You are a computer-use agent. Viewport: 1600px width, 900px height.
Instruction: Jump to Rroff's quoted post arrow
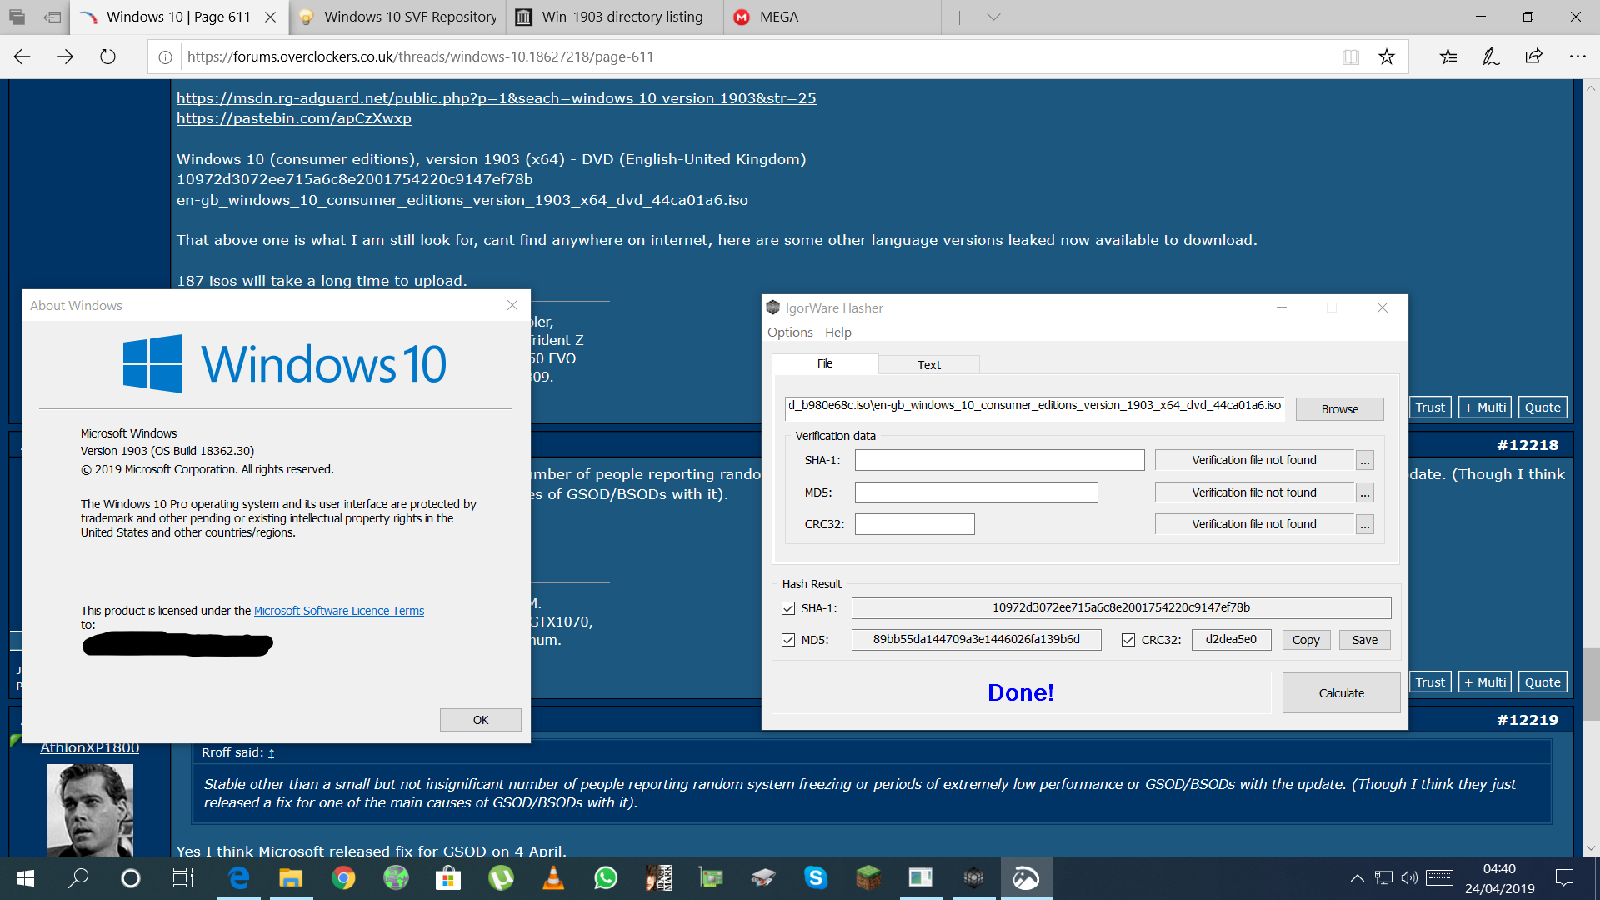pos(272,753)
